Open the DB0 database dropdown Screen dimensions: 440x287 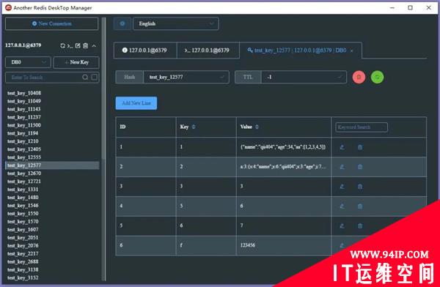pyautogui.click(x=28, y=62)
